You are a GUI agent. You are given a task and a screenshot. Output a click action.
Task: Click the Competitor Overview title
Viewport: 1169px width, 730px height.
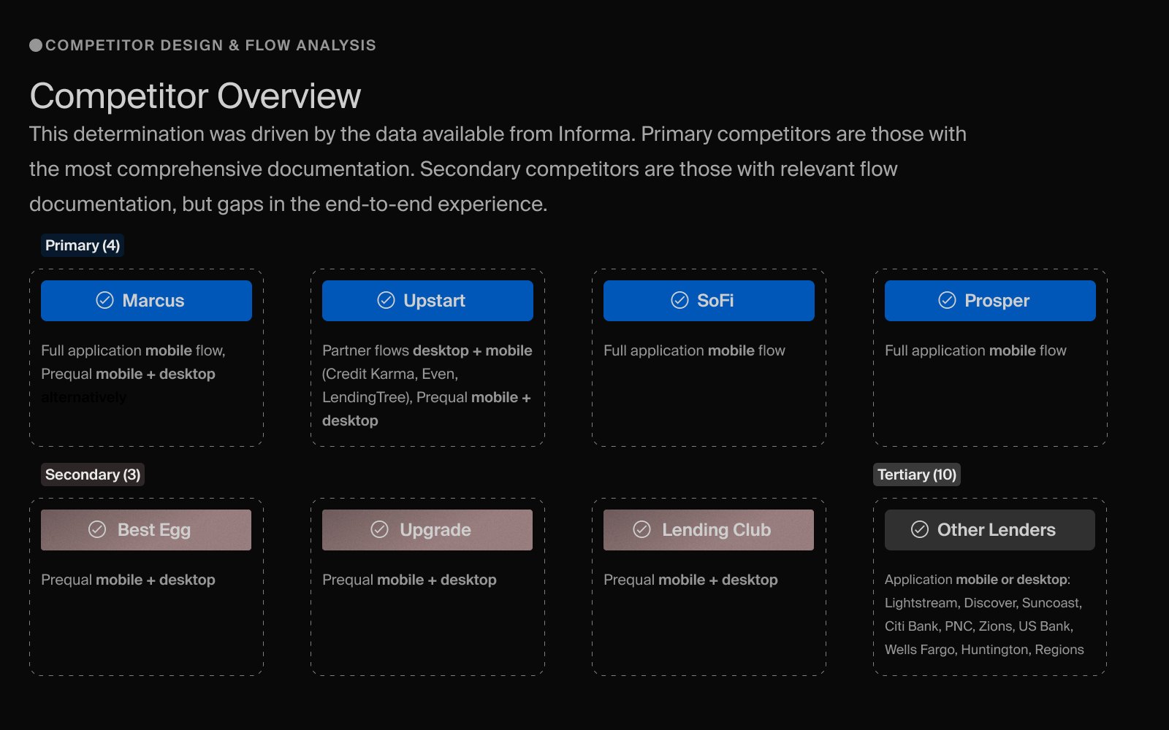(x=195, y=96)
